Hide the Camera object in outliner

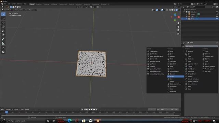click(x=217, y=14)
